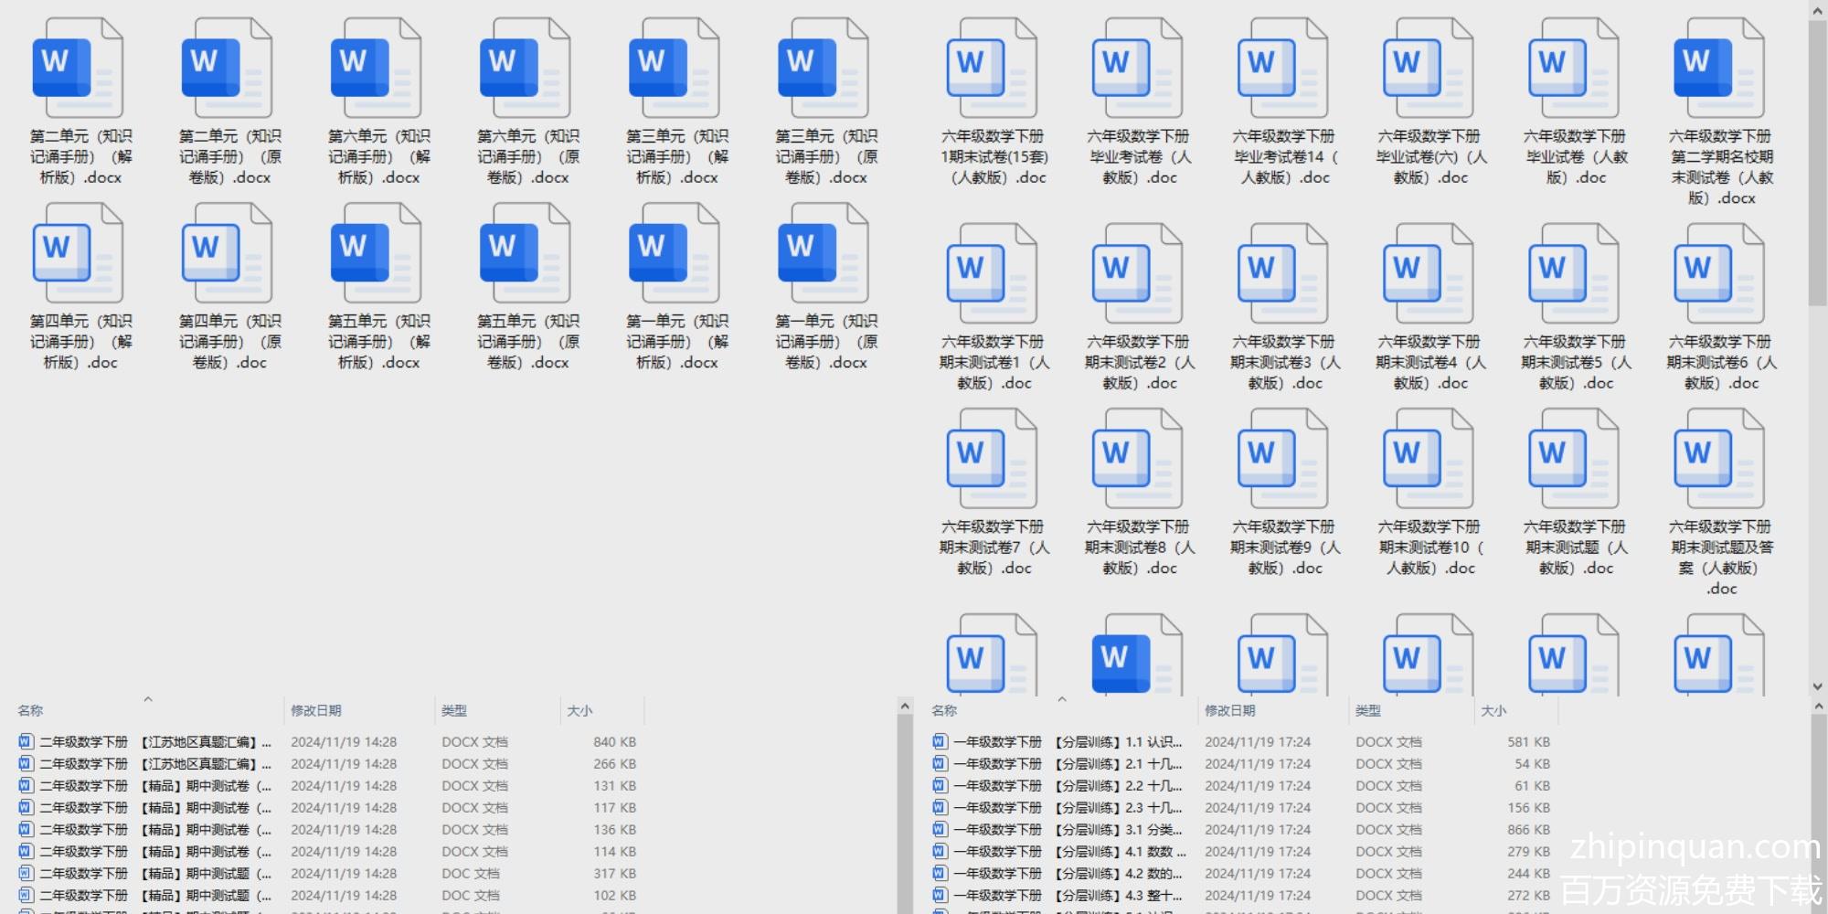
Task: Click scroll-up arrow of left list pane
Action: [905, 707]
